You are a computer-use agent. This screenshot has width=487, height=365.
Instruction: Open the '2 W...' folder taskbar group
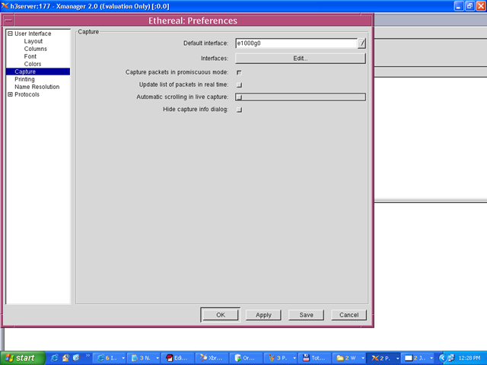pyautogui.click(x=349, y=358)
